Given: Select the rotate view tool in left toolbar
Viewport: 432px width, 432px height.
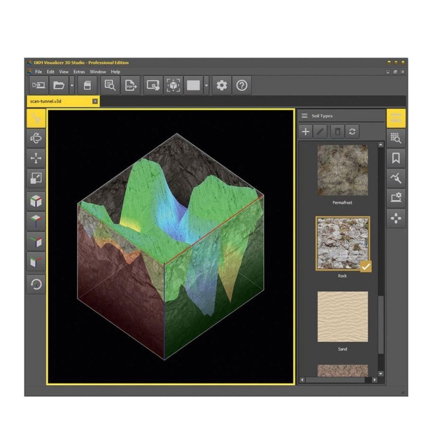Looking at the screenshot, I should click(x=36, y=138).
